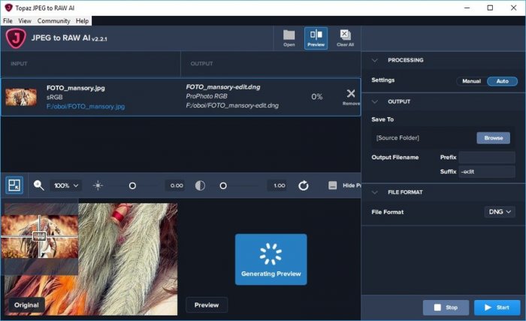Click the Browse button
This screenshot has width=526, height=321.
tap(493, 138)
